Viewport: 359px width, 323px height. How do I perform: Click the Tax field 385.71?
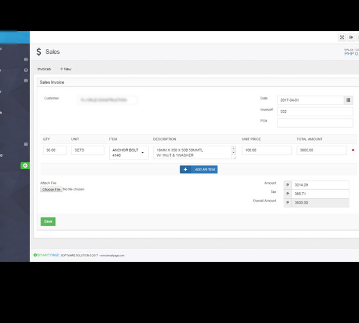(321, 194)
